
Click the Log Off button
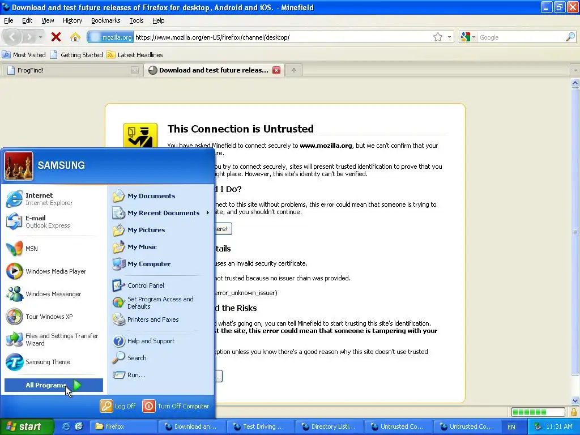(118, 406)
